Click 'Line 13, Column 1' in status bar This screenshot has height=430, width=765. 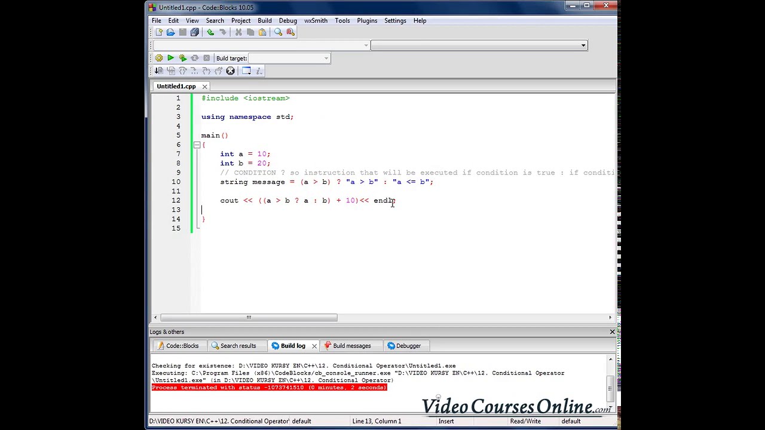click(377, 421)
